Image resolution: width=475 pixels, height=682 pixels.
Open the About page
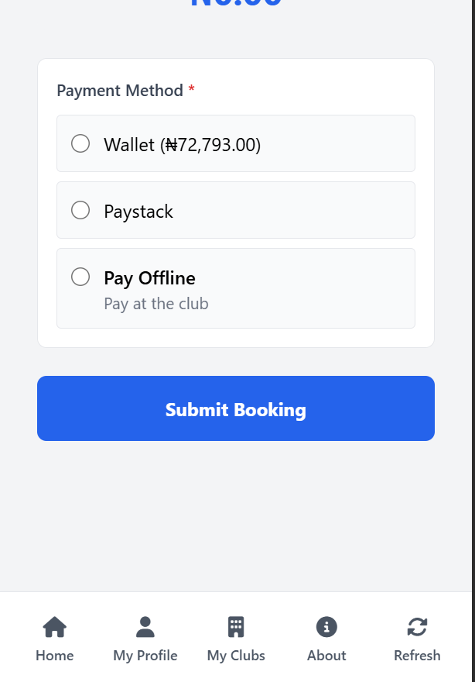326,639
